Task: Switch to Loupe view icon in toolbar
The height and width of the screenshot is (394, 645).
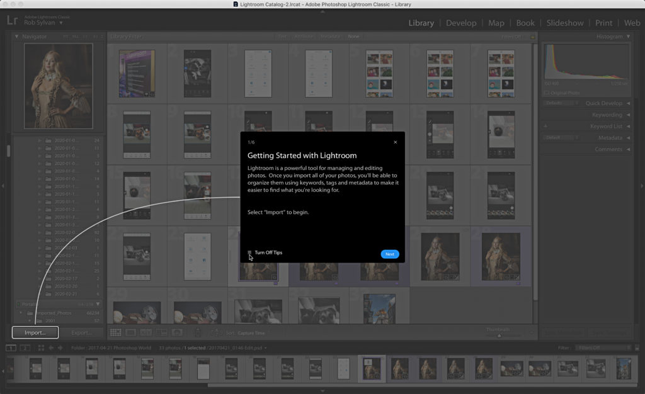Action: [131, 332]
